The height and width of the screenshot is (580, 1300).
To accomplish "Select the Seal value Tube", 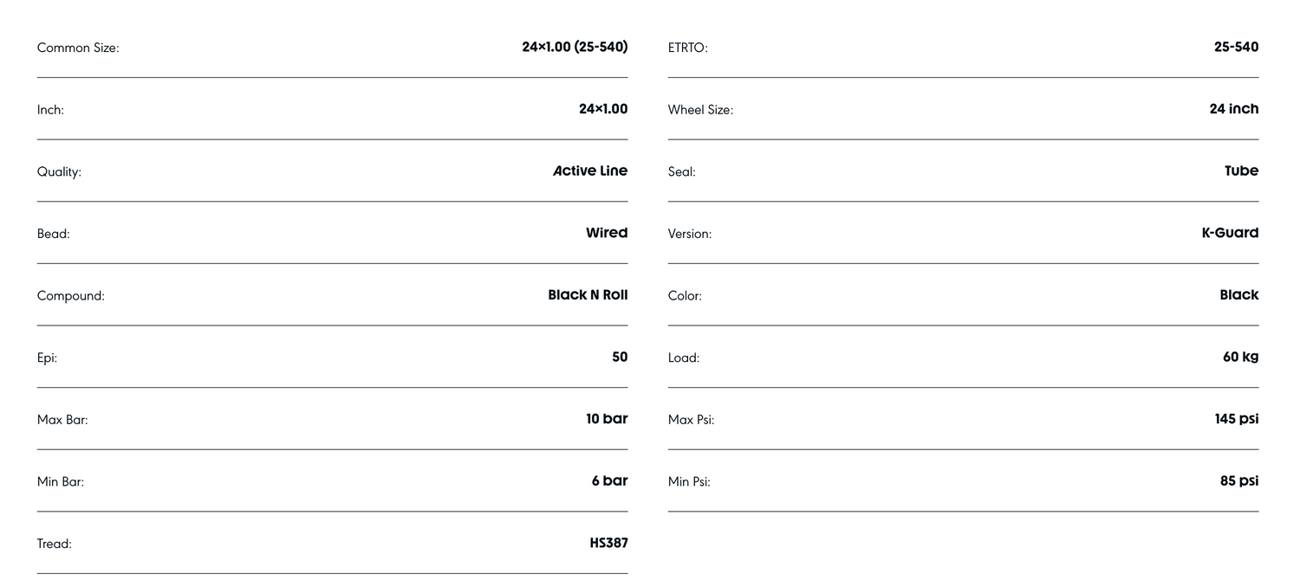I will pos(1241,171).
